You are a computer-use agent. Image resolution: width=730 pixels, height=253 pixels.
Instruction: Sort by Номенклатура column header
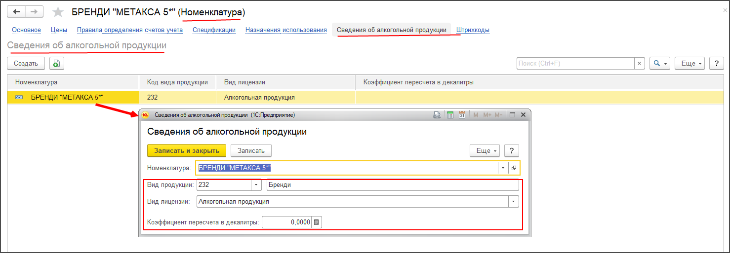(73, 82)
